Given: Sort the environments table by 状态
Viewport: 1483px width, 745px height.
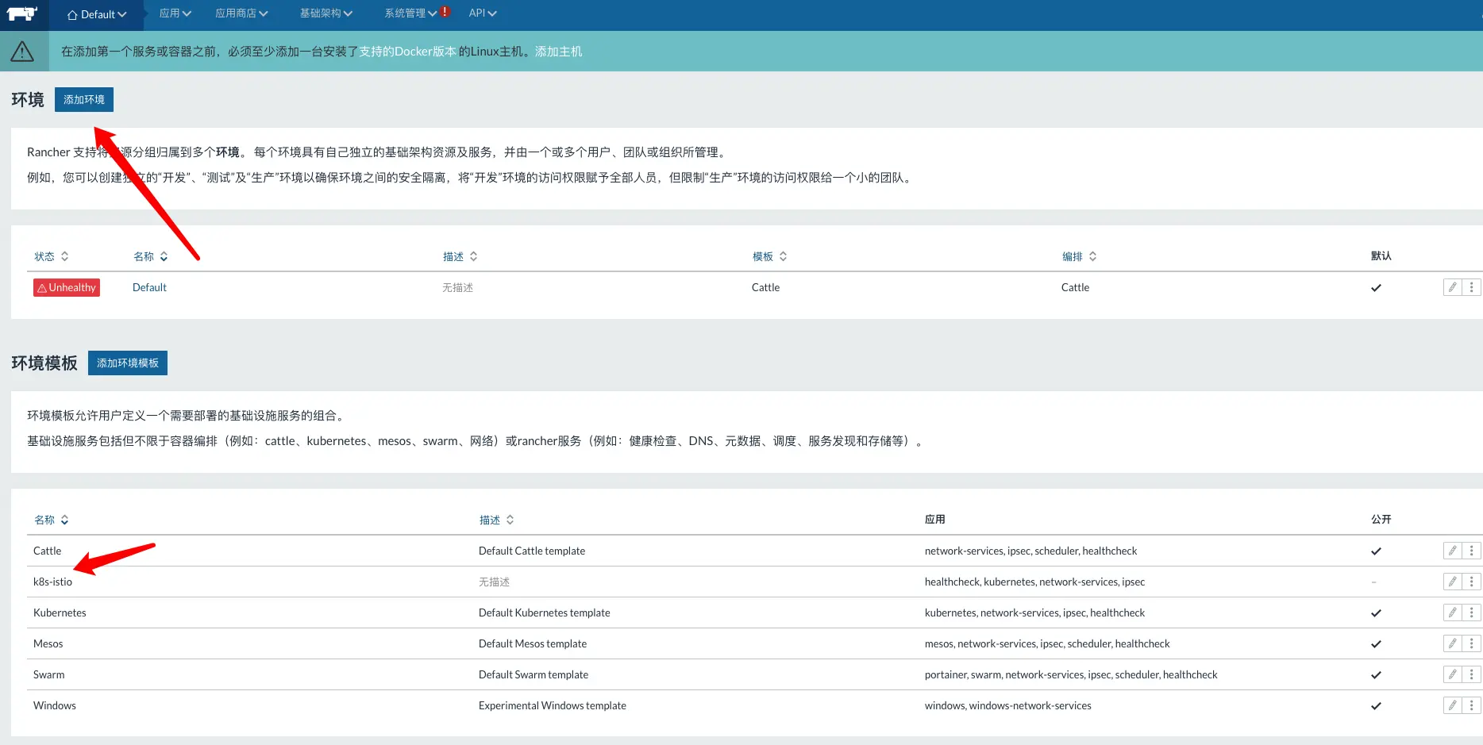Looking at the screenshot, I should (x=52, y=256).
